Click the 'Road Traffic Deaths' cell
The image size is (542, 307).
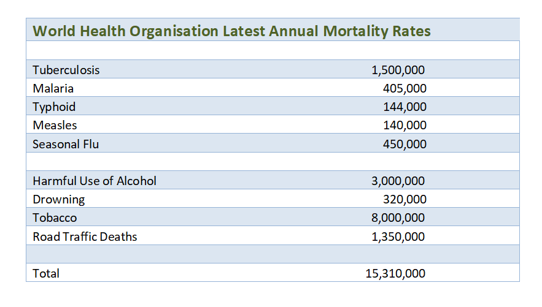(85, 237)
